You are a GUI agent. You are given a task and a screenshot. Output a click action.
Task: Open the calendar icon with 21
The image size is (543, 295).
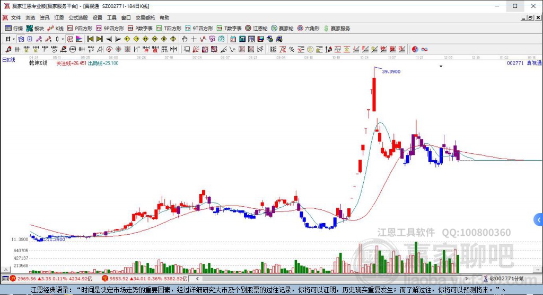[x=233, y=39]
